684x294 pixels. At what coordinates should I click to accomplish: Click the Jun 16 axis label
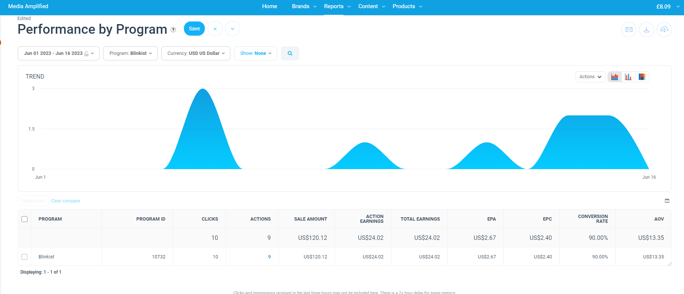(649, 177)
